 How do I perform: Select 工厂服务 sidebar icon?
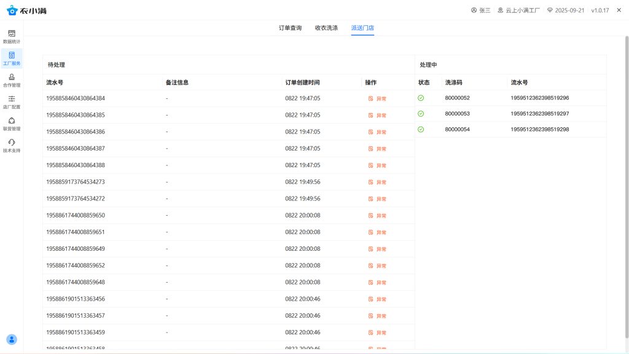[x=12, y=58]
